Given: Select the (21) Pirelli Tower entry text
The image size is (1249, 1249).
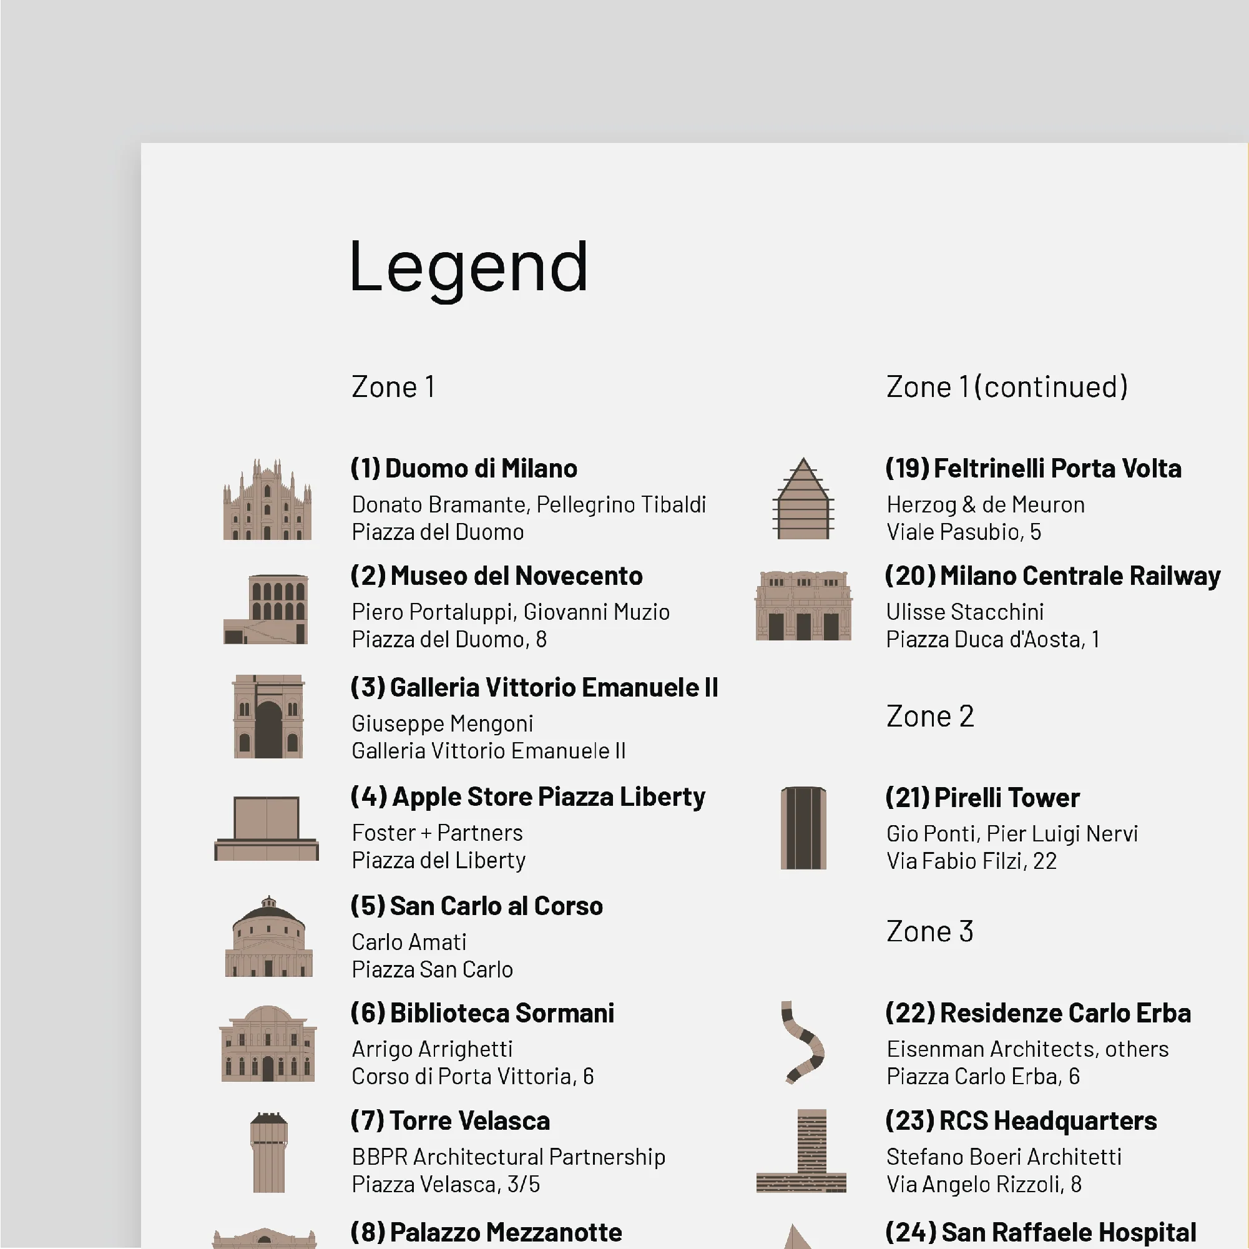Looking at the screenshot, I should pos(981,798).
